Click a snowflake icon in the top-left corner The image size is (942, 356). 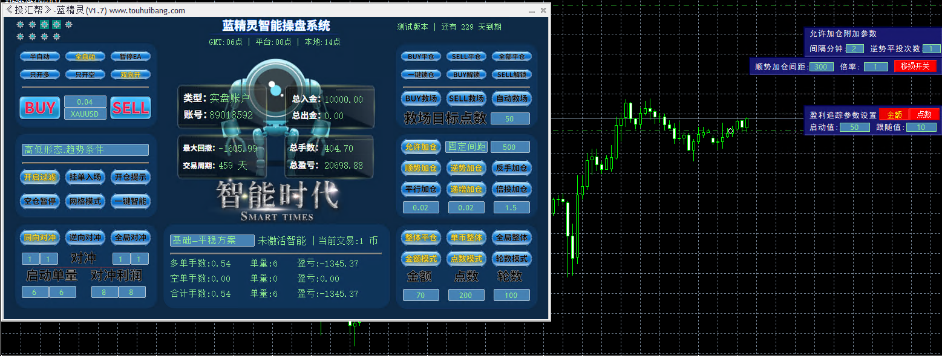(x=21, y=24)
